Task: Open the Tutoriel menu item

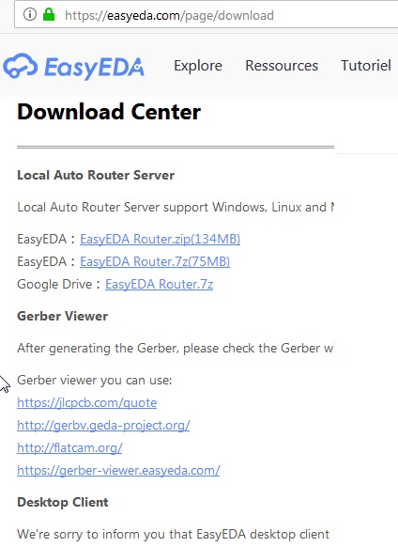Action: pos(366,66)
